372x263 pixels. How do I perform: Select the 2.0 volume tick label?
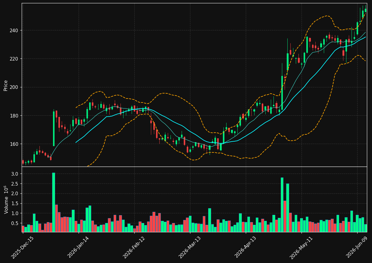[x=15, y=193]
